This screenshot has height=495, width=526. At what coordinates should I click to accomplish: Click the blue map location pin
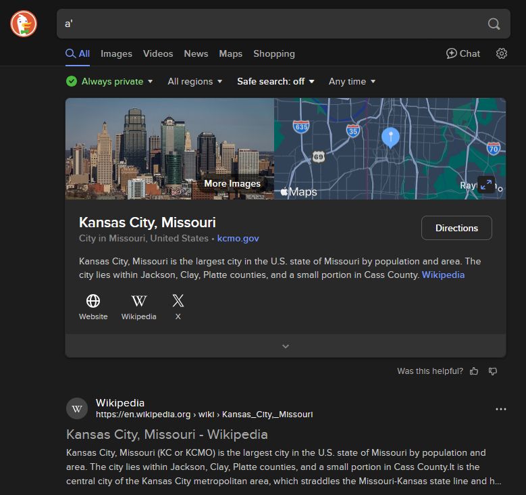pos(390,137)
